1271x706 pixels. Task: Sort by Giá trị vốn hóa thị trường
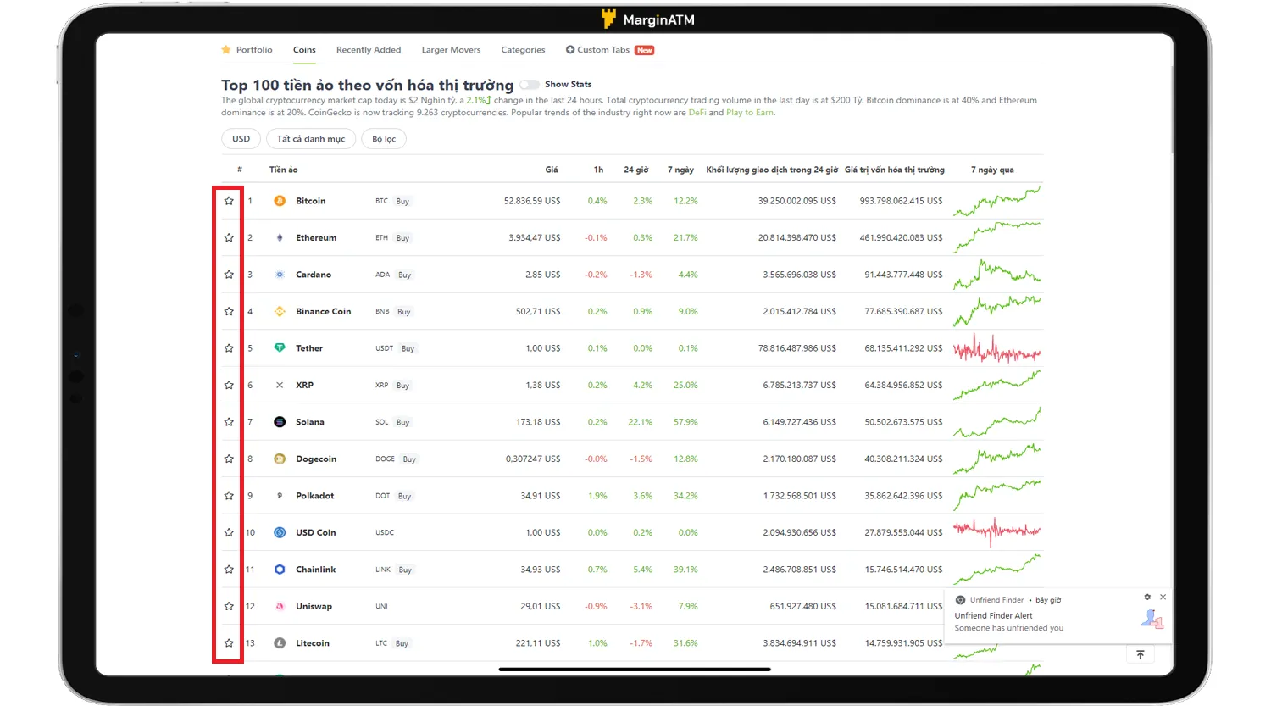click(895, 170)
